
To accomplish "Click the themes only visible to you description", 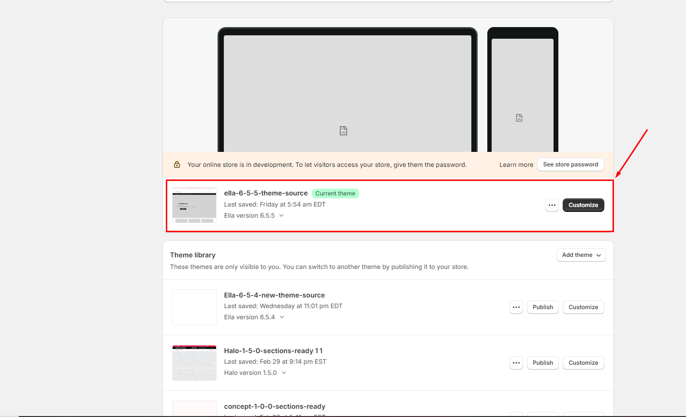I will 319,267.
